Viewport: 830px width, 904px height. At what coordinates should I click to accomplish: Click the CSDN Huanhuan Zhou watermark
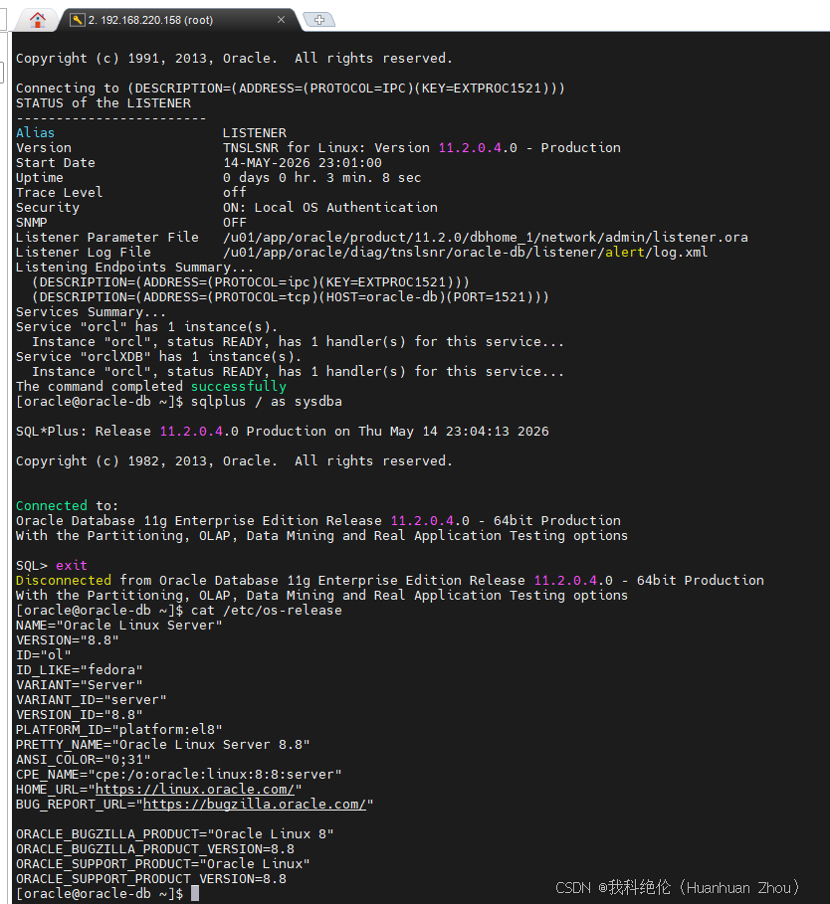click(x=677, y=887)
